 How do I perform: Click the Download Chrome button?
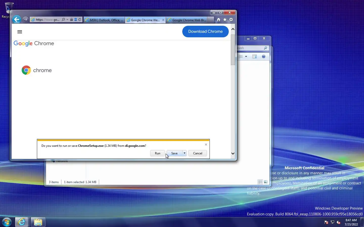205,32
